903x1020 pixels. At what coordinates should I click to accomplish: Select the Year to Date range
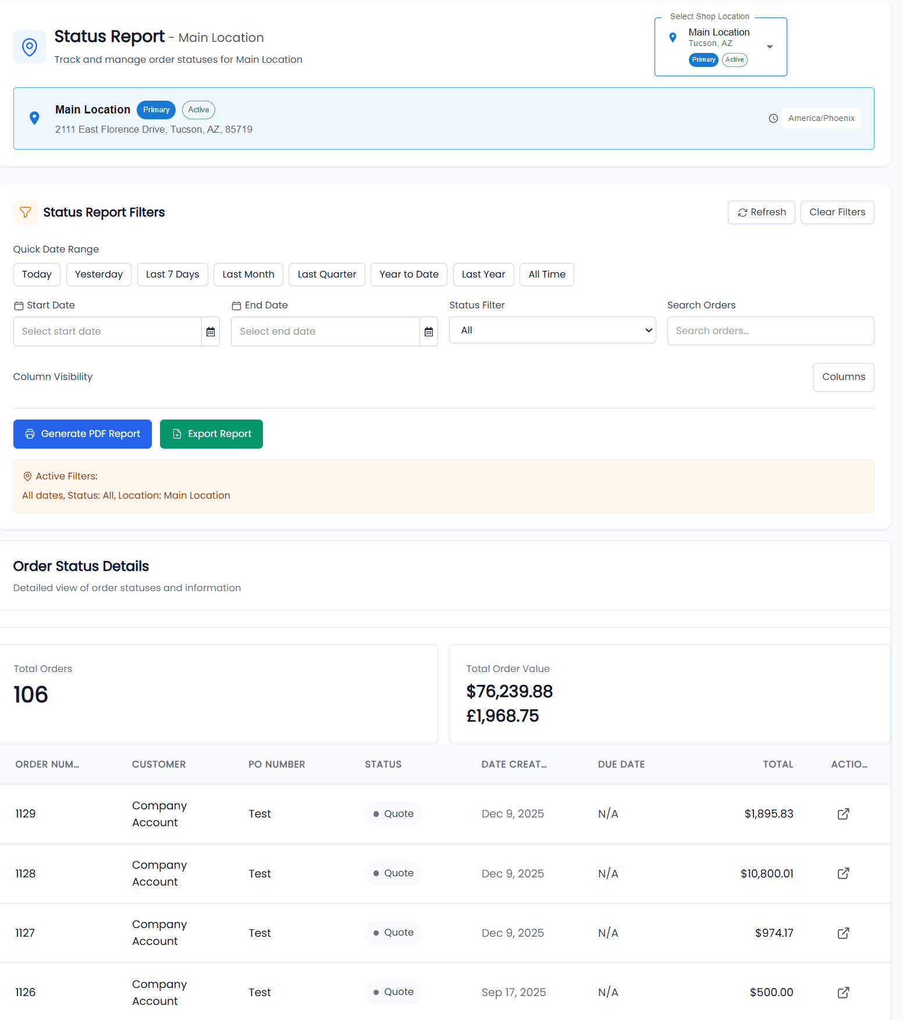(409, 275)
